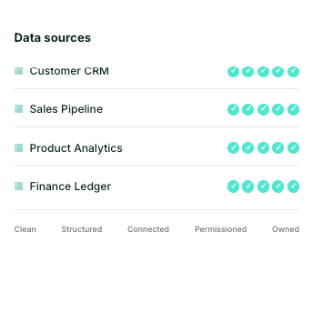Select the Sales Pipeline data source

click(x=156, y=109)
